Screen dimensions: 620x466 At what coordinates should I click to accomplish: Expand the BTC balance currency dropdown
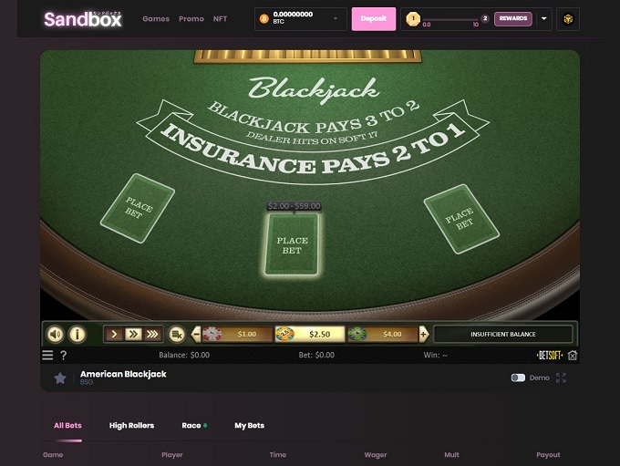point(336,18)
